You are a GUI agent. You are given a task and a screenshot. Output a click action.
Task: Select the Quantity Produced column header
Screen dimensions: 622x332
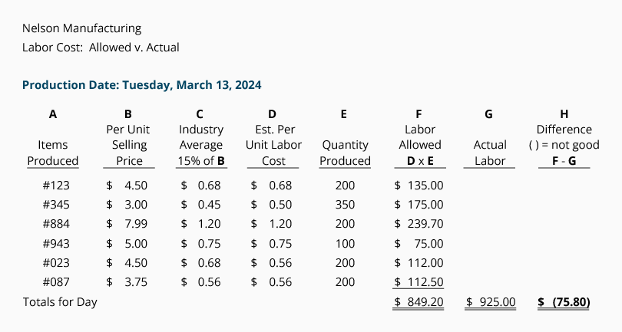click(x=345, y=153)
